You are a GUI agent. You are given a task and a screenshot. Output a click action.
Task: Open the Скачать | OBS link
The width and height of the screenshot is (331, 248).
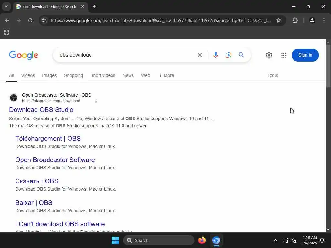click(x=37, y=181)
